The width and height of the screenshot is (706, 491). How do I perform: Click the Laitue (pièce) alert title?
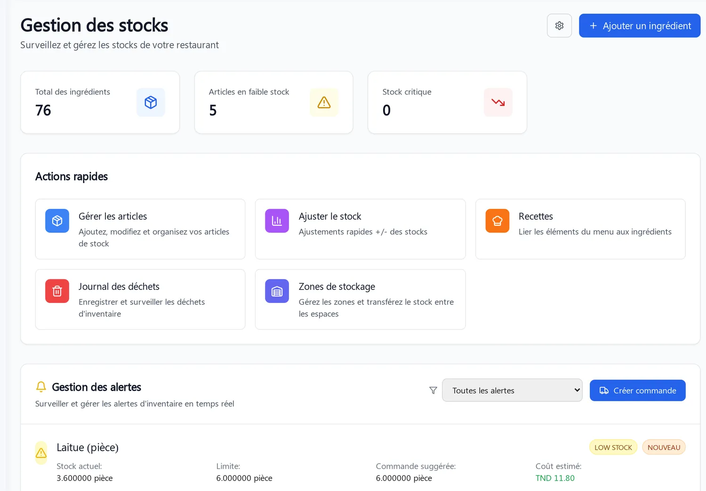(x=88, y=447)
